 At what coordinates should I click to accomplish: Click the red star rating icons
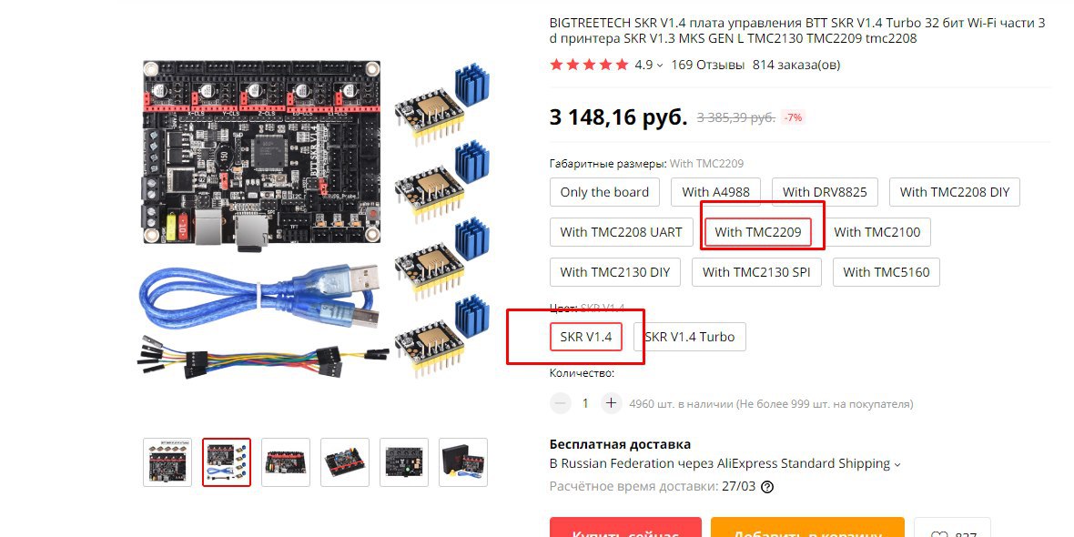(589, 65)
